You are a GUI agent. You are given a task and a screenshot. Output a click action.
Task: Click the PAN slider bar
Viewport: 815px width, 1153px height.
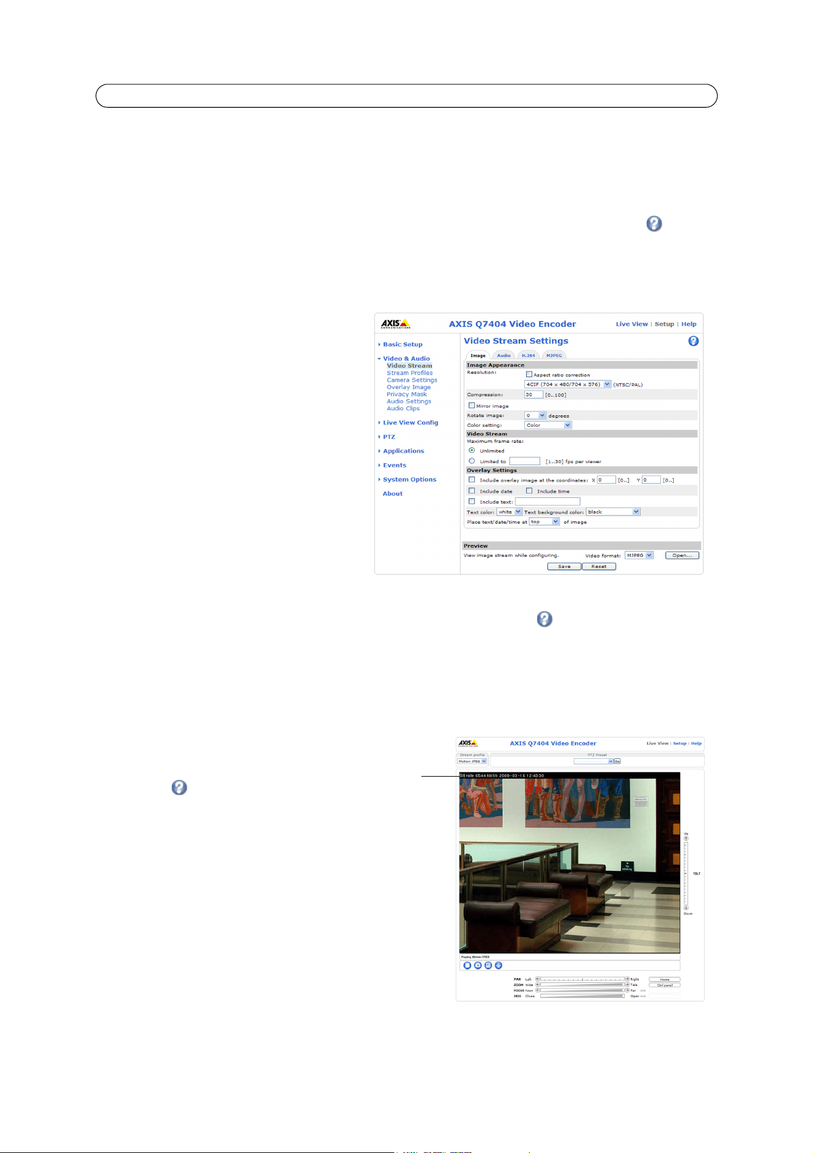click(x=582, y=979)
